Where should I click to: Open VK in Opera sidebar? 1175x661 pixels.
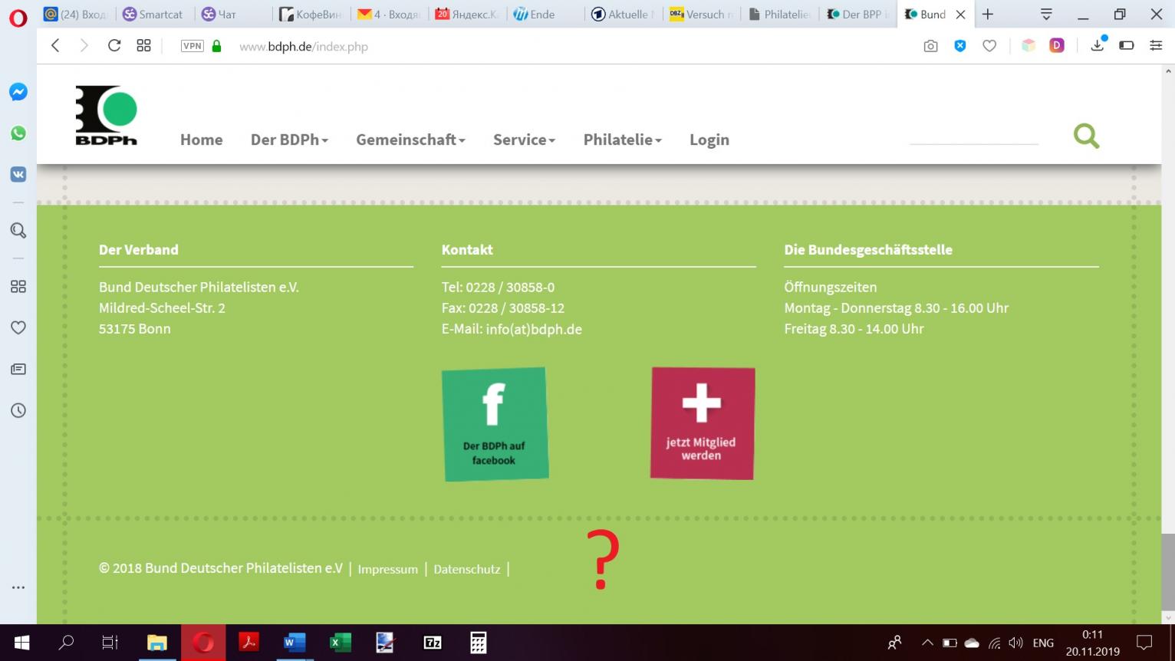(x=18, y=175)
